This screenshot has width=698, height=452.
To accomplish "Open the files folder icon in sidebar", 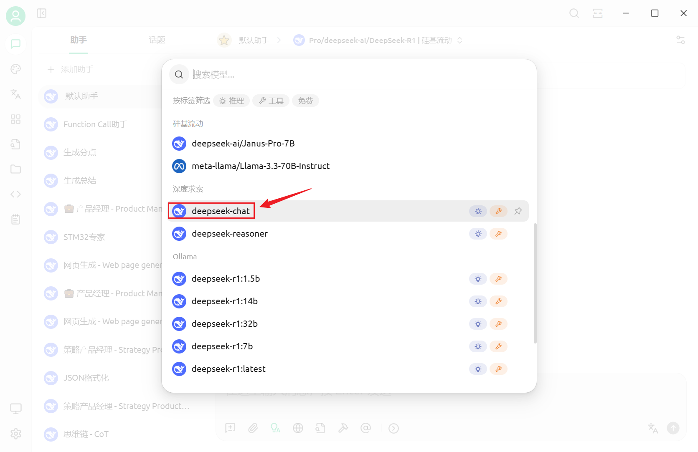I will (x=16, y=169).
